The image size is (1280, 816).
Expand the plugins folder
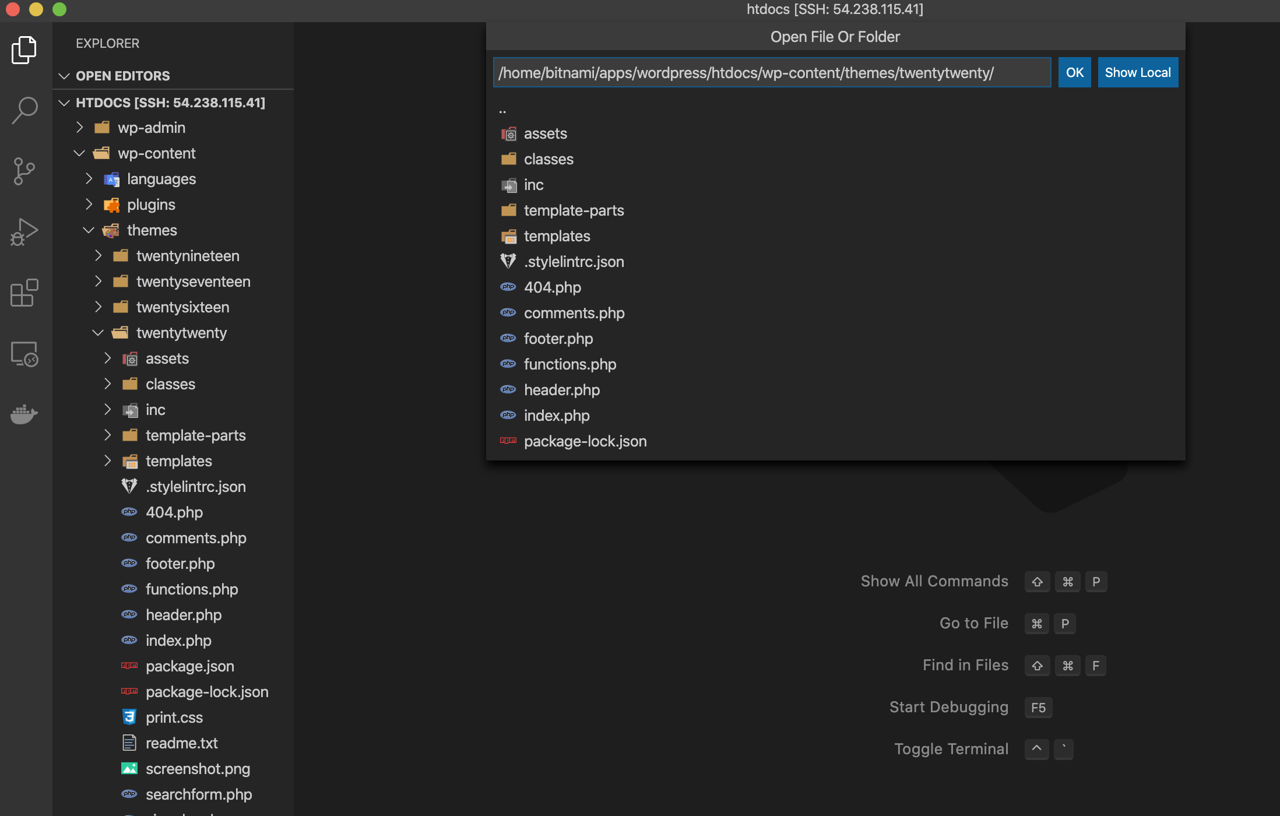pos(89,204)
